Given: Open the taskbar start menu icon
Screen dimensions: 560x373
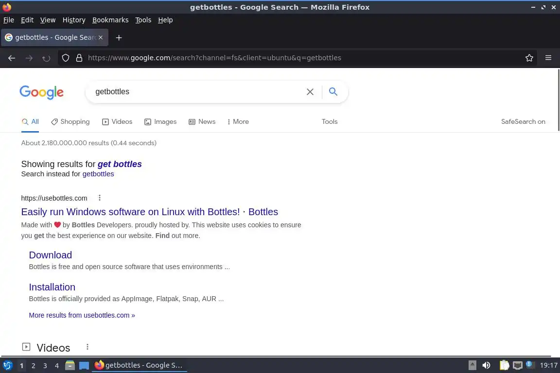Looking at the screenshot, I should (x=7, y=365).
